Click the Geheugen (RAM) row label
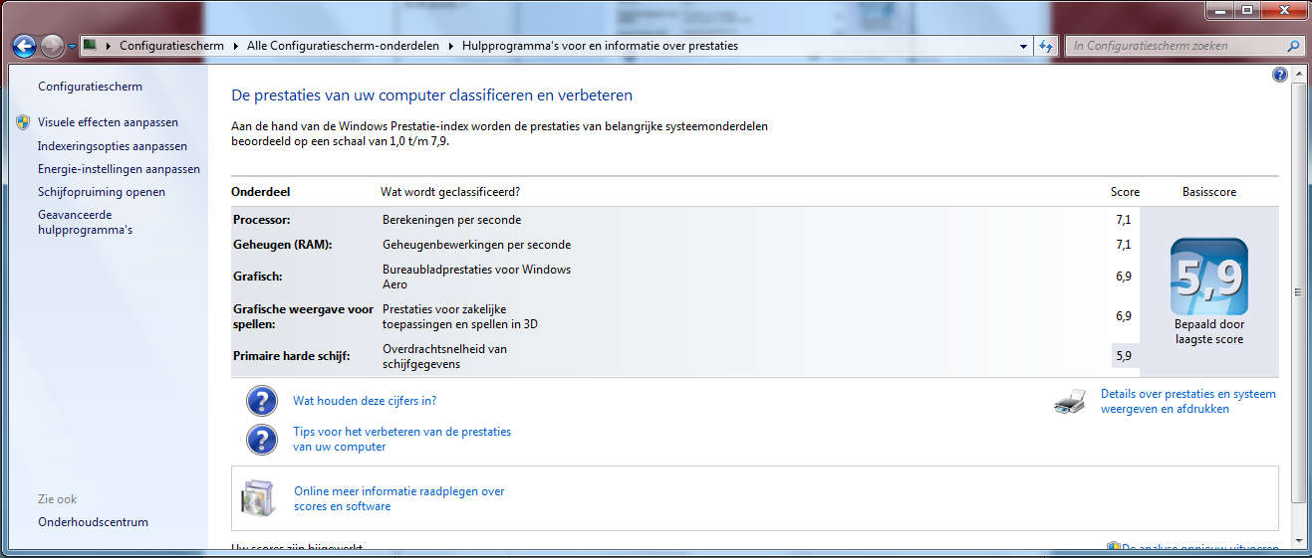Viewport: 1312px width, 558px height. [283, 245]
